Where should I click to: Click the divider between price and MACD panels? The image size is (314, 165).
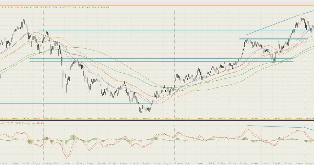tap(157, 120)
